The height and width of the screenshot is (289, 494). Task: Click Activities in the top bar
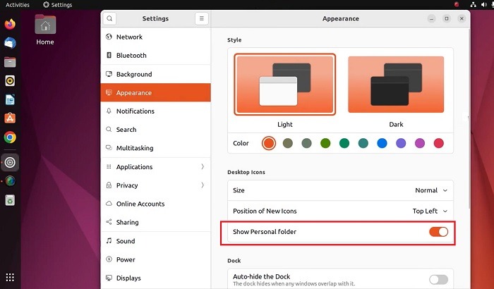(x=18, y=5)
